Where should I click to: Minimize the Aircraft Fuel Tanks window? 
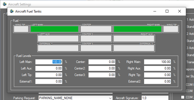tap(155, 11)
